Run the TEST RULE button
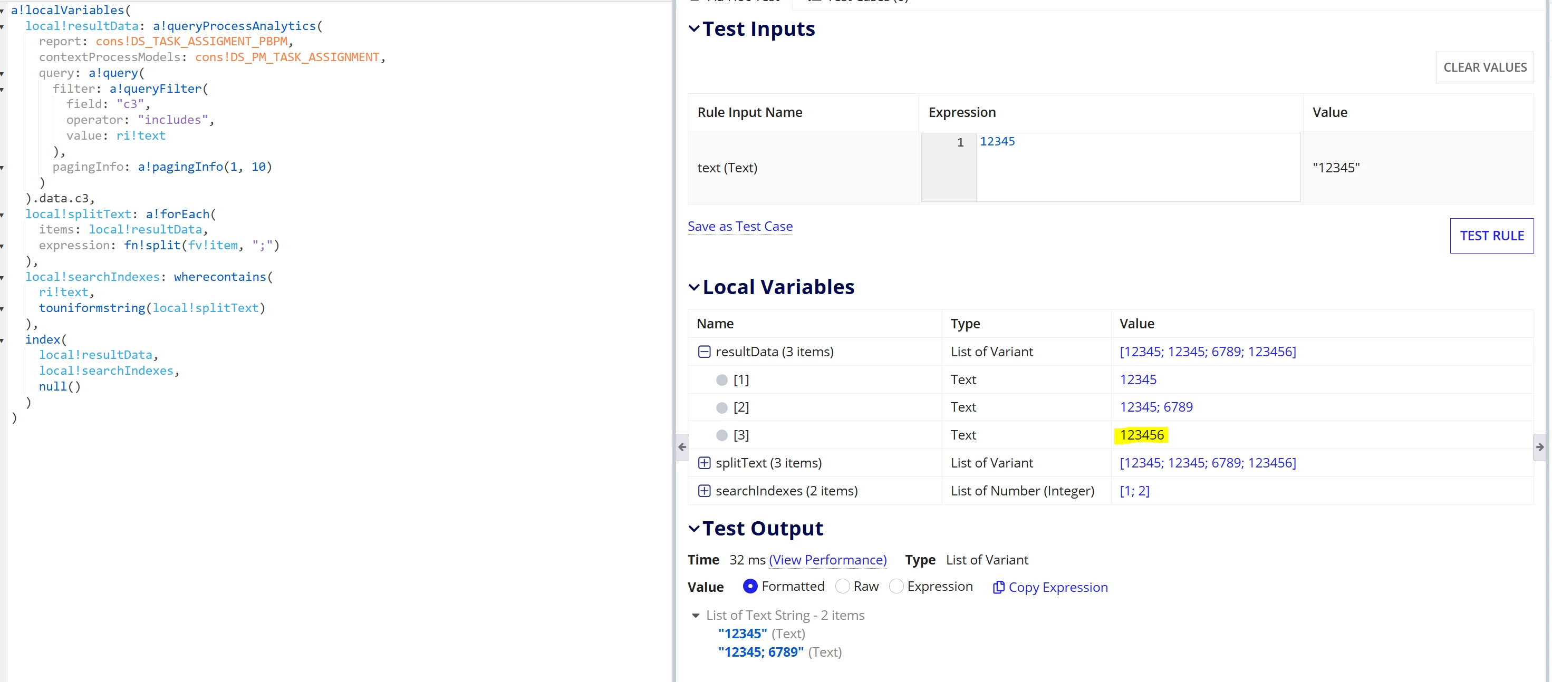The width and height of the screenshot is (1552, 682). [x=1492, y=236]
